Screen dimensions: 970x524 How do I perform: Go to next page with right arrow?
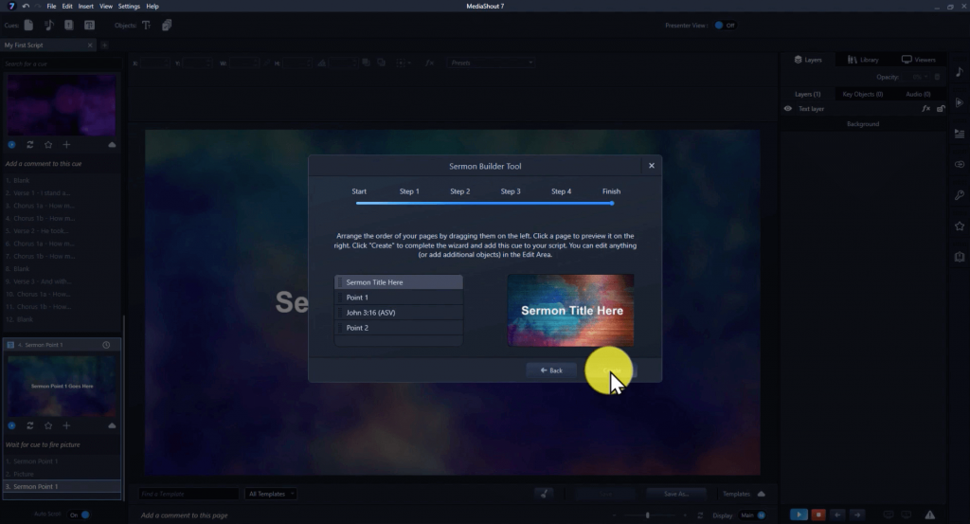(x=857, y=515)
